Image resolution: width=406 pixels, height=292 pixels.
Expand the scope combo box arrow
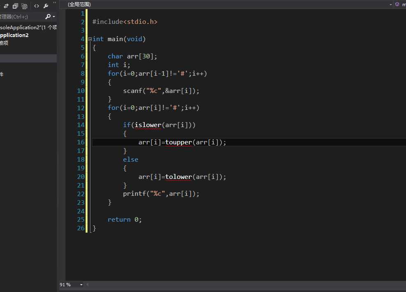(x=390, y=5)
